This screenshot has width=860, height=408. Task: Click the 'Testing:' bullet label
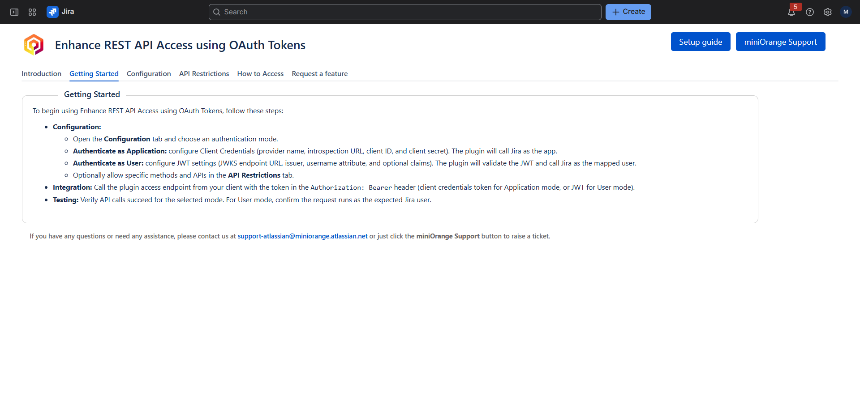66,200
